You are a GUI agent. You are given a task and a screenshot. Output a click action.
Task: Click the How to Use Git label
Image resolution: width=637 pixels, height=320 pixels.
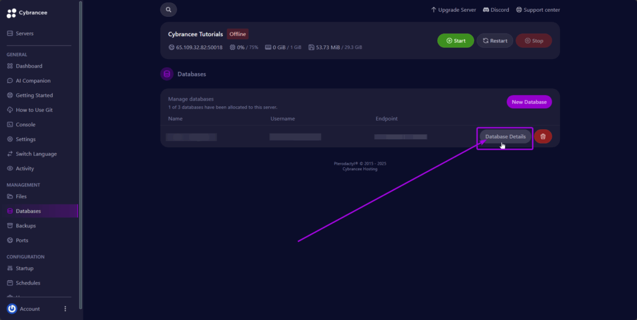pyautogui.click(x=34, y=109)
